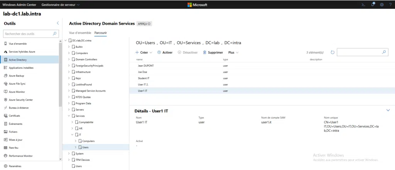Viewport: 395px width, 170px height.
Task: Open the notifications bell icon
Action: coord(373,4)
